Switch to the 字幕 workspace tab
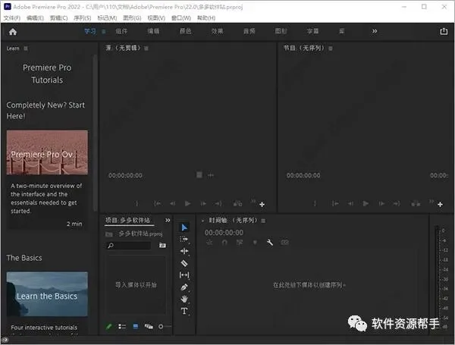The width and height of the screenshot is (455, 345). 312,31
